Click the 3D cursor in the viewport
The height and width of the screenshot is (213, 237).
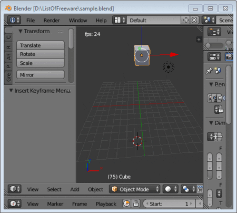137,141
